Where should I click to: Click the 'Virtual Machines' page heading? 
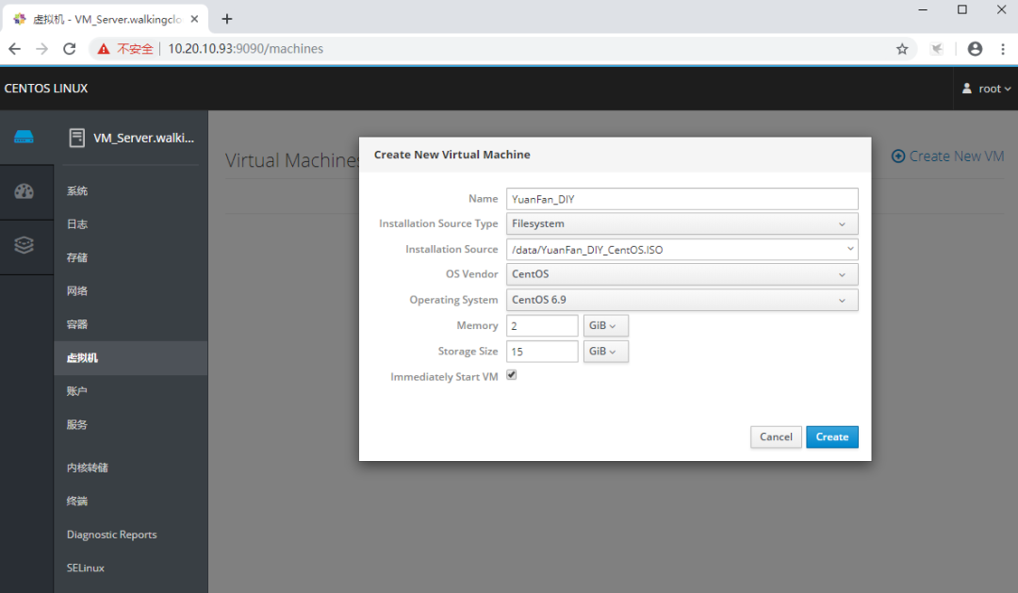(x=292, y=160)
